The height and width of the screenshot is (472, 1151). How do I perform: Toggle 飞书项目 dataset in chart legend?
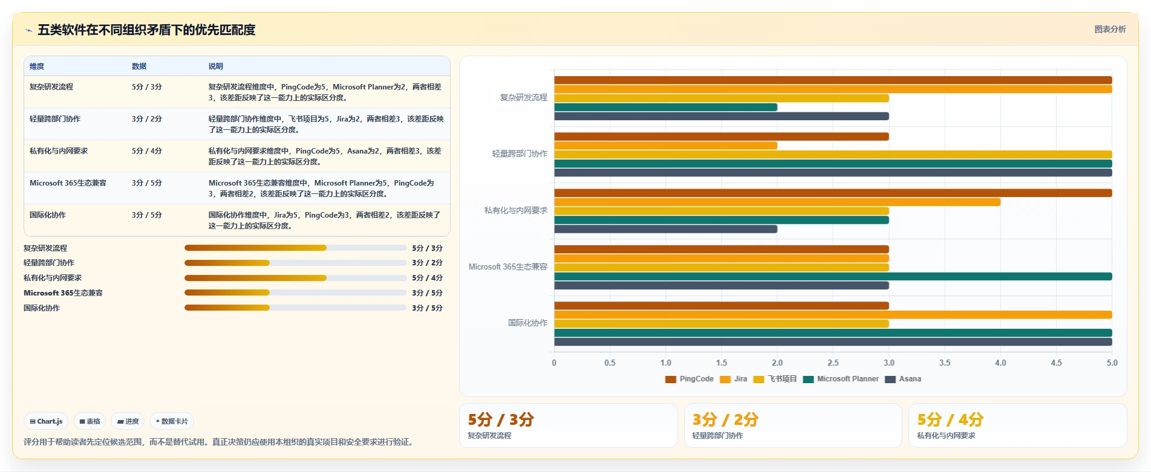(775, 379)
